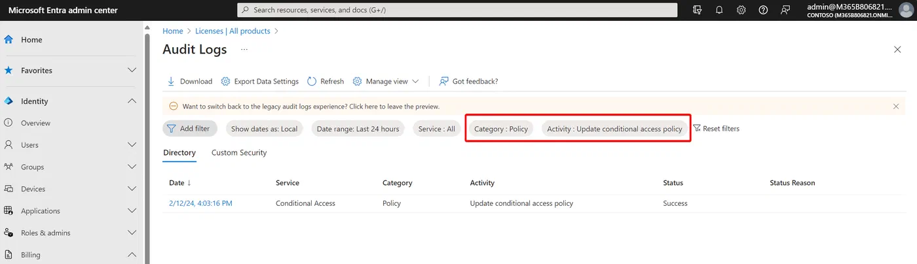Collapse the Billing chevron
Viewport: 917px width, 264px height.
[x=132, y=255]
